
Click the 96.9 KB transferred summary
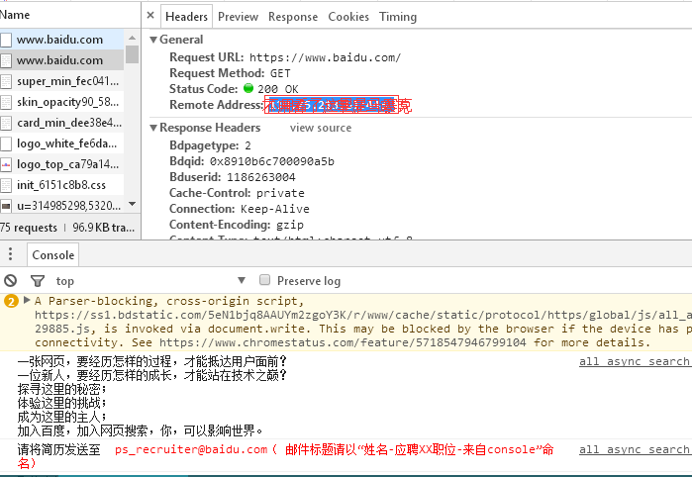[104, 228]
